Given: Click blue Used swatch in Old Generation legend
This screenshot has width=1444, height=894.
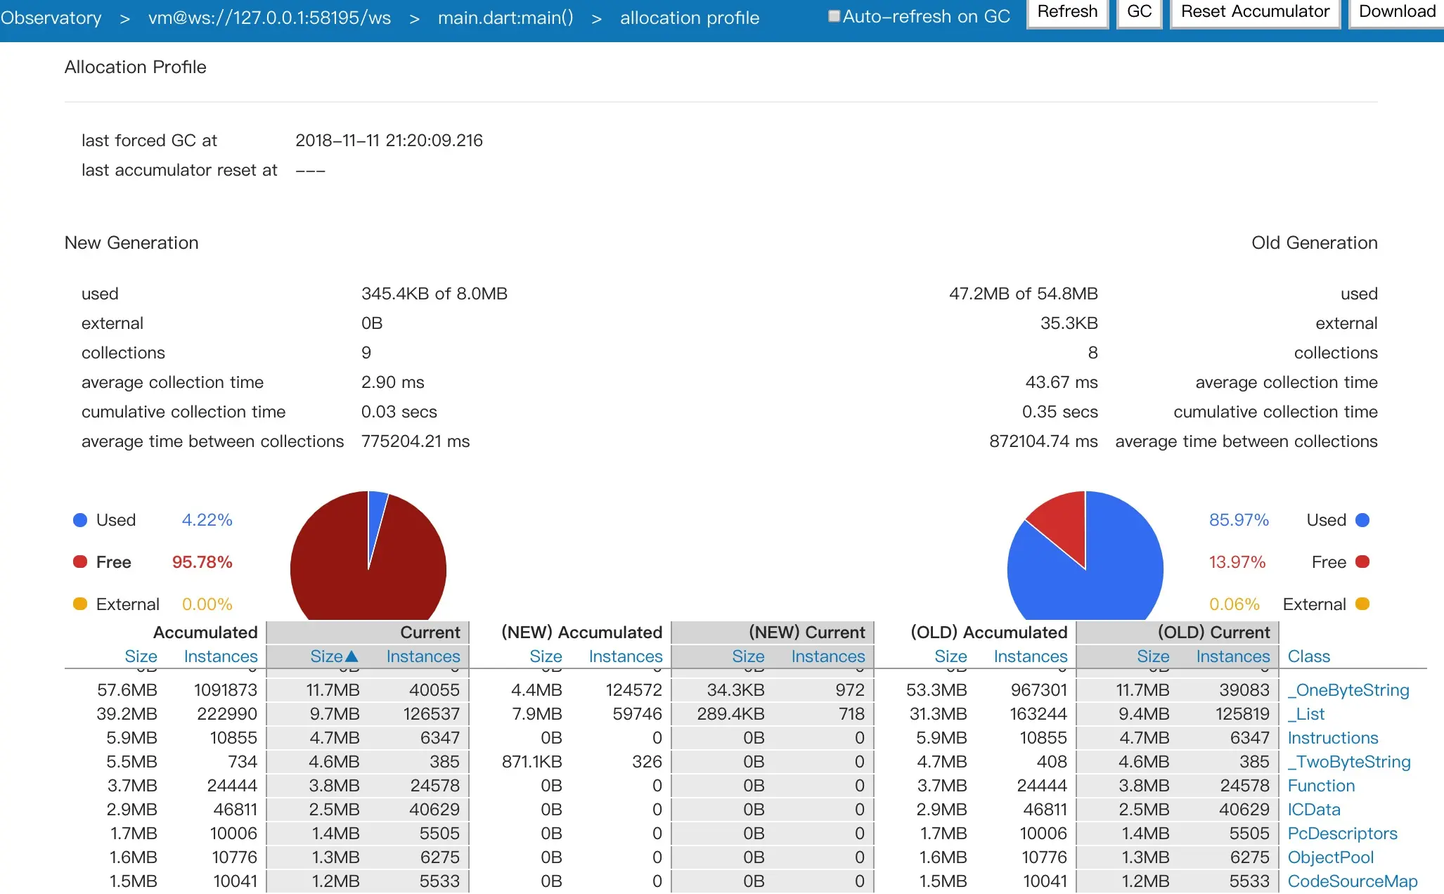Looking at the screenshot, I should (1362, 520).
